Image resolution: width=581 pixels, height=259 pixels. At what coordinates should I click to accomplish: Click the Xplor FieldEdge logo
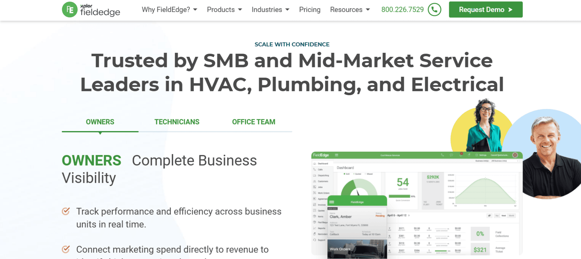[x=91, y=10]
